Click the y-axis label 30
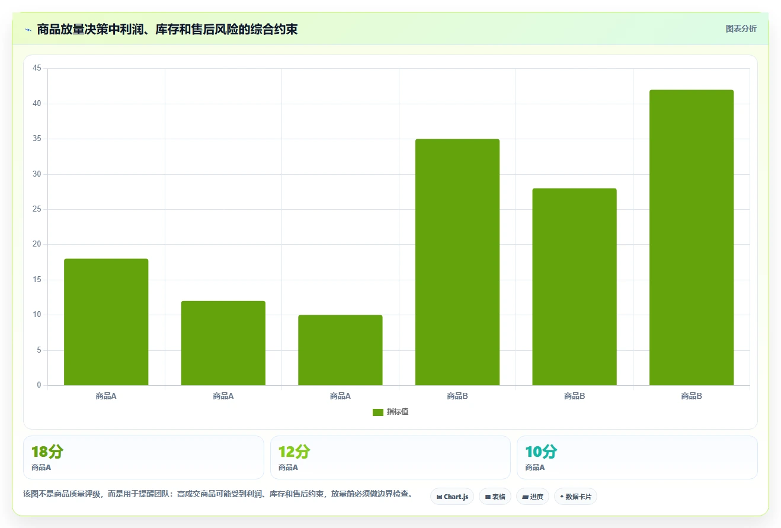 coord(37,174)
